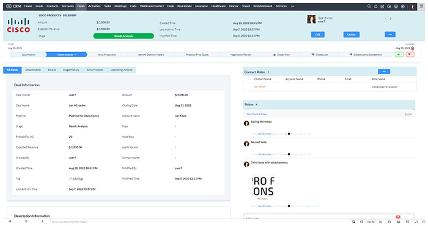Open the Attachments tab

pos(33,70)
